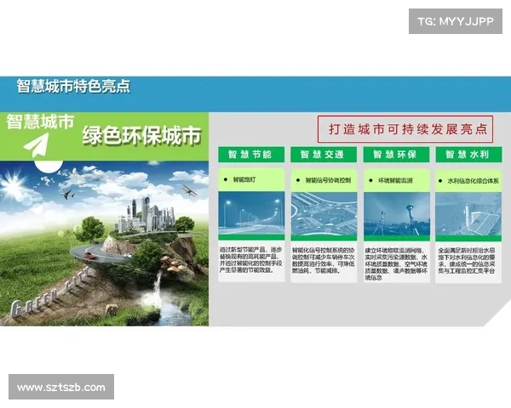This screenshot has width=511, height=408.
Task: Click the white paper plane icon
Action: coord(36,144)
